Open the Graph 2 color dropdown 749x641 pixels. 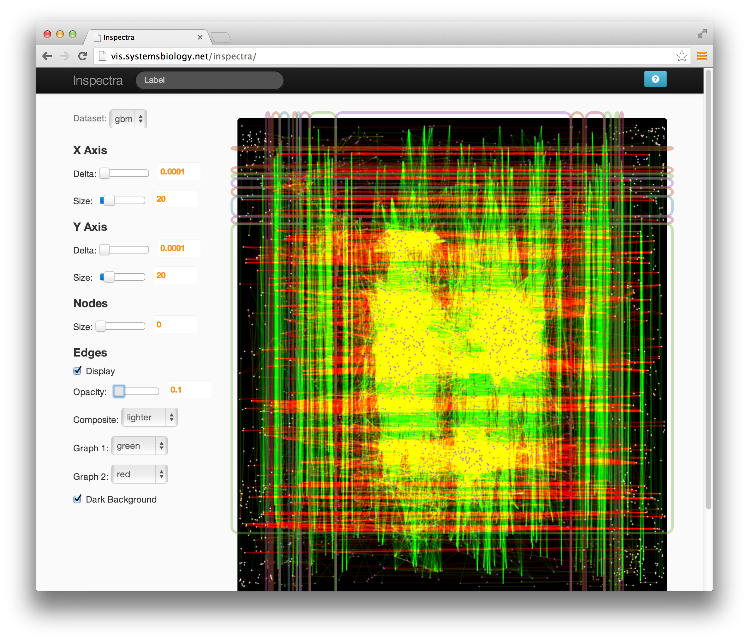(139, 474)
